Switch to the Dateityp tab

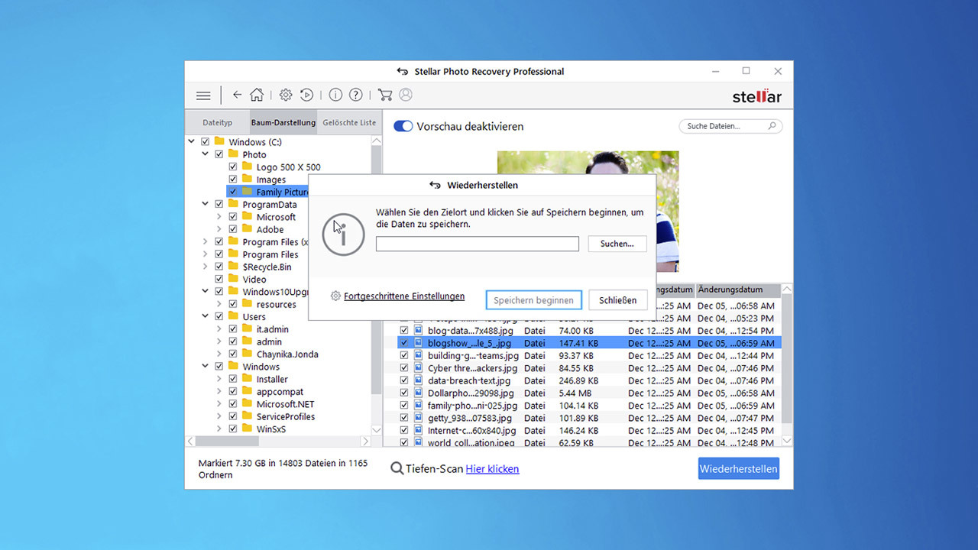click(218, 122)
